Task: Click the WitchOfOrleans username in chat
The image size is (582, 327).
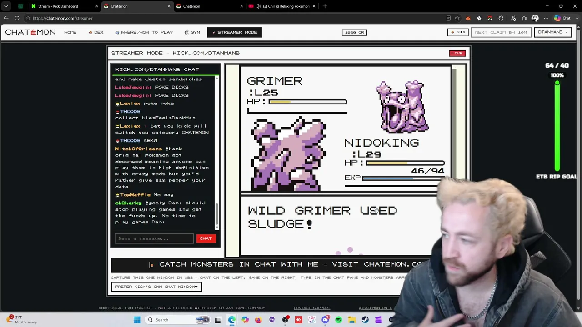Action: [138, 149]
